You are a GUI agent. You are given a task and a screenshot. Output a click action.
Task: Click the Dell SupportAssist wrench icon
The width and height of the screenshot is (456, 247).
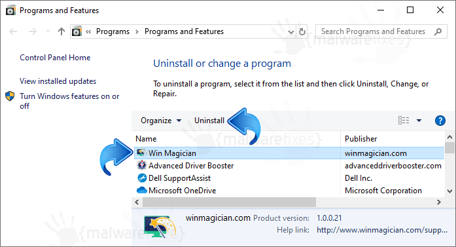(x=142, y=178)
